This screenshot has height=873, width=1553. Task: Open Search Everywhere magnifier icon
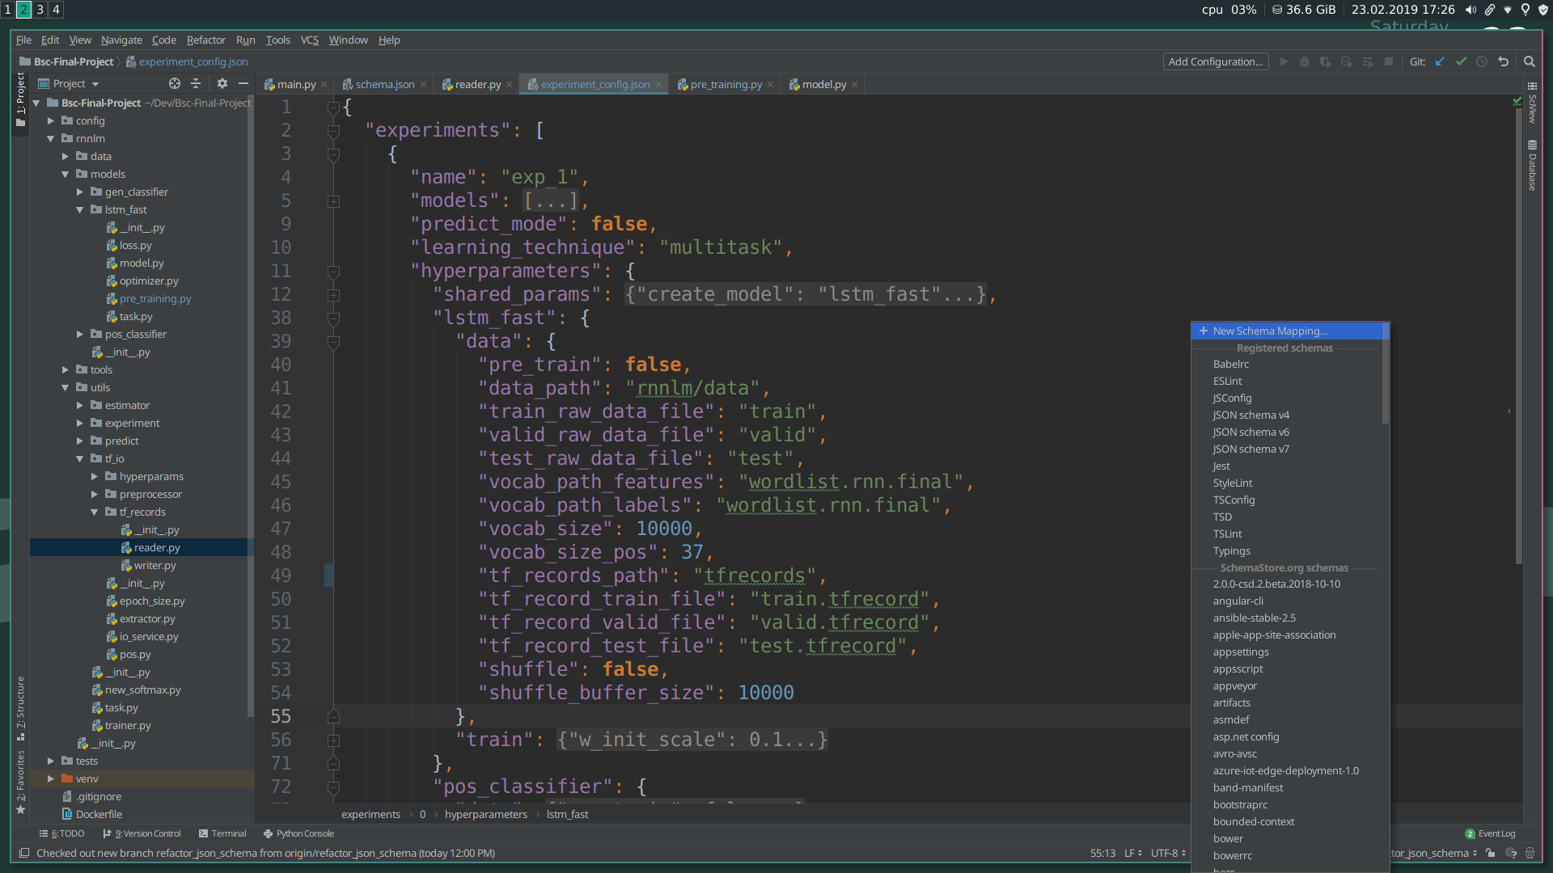click(x=1529, y=61)
